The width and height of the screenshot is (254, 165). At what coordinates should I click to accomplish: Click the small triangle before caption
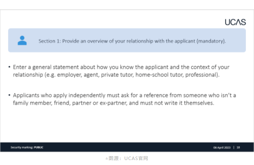(x=107, y=158)
